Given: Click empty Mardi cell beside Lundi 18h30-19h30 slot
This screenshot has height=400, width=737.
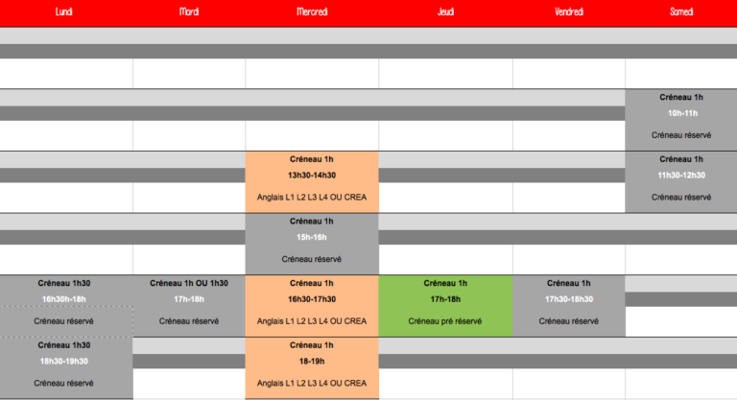Looking at the screenshot, I should (x=189, y=383).
